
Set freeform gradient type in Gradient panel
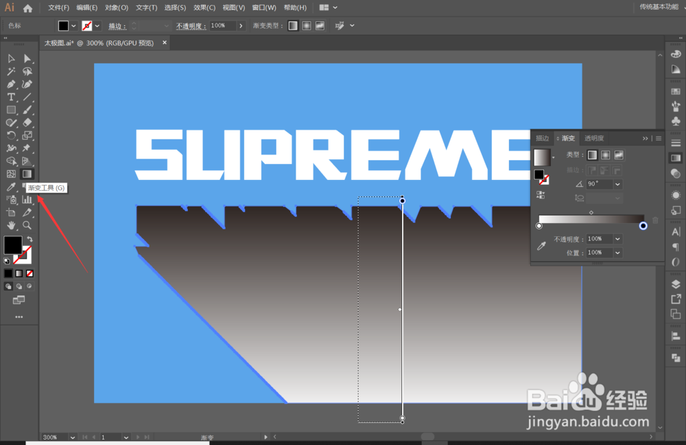(619, 155)
